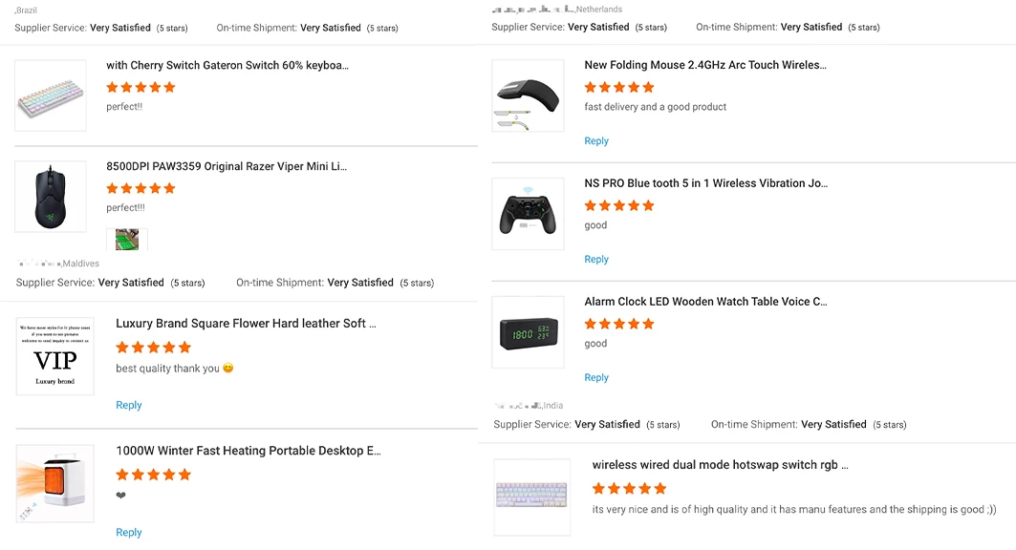Viewport: 1016px width, 550px height.
Task: Reply to the NS PRO gamepad review
Action: (596, 259)
